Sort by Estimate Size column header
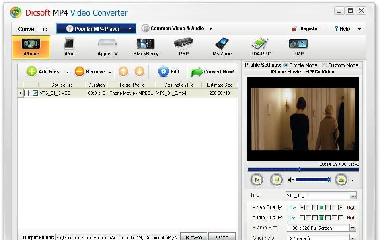Screen dimensions: 380x240 [220, 85]
